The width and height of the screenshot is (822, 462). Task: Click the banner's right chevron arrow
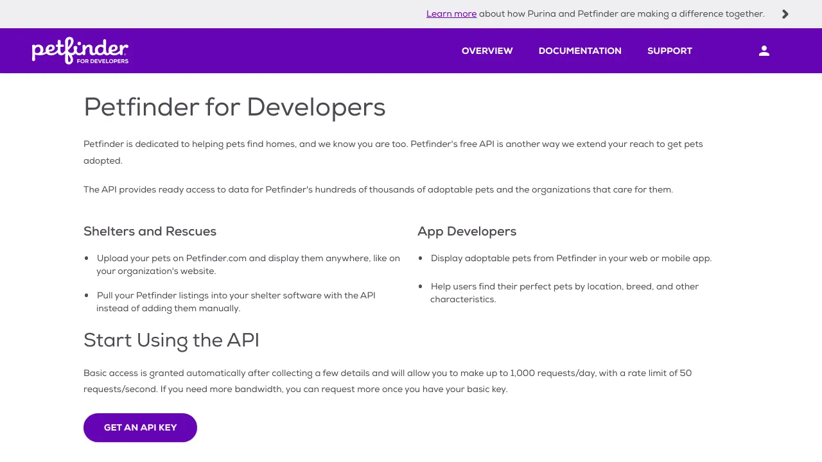click(x=785, y=14)
